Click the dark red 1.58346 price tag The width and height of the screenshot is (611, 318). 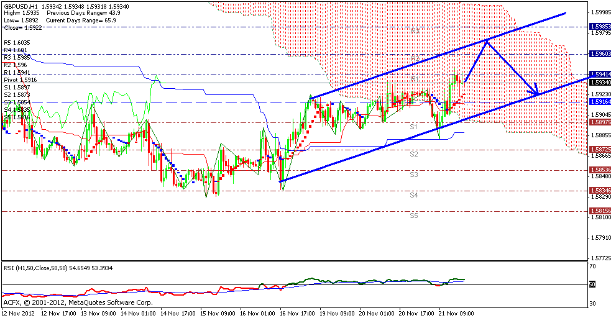(x=600, y=190)
